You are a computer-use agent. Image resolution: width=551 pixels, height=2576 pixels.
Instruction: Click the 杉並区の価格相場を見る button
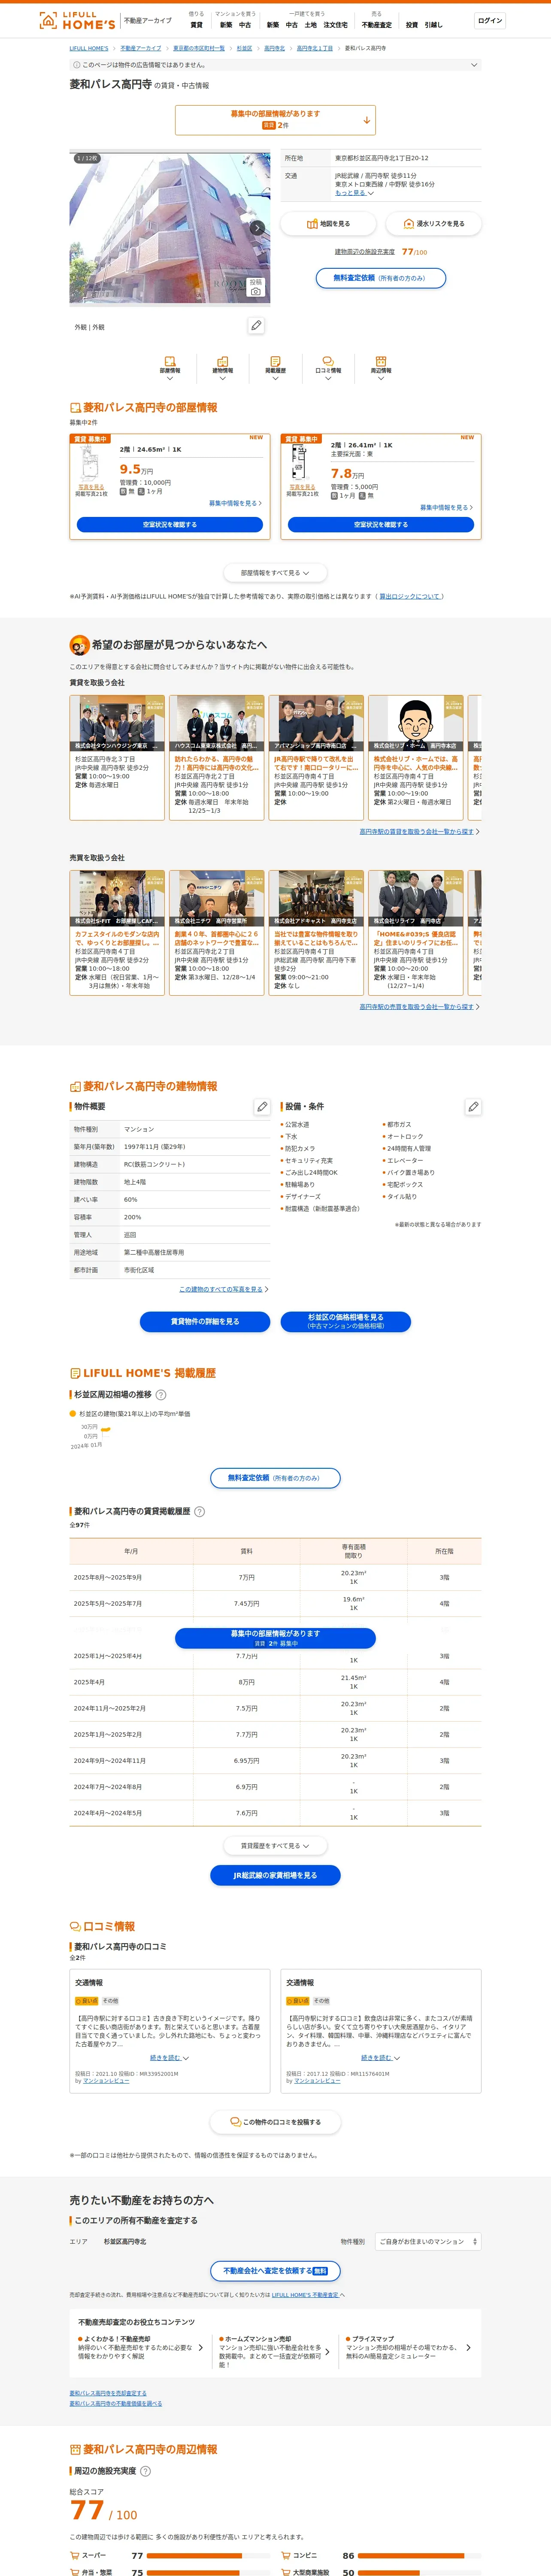tap(346, 1321)
